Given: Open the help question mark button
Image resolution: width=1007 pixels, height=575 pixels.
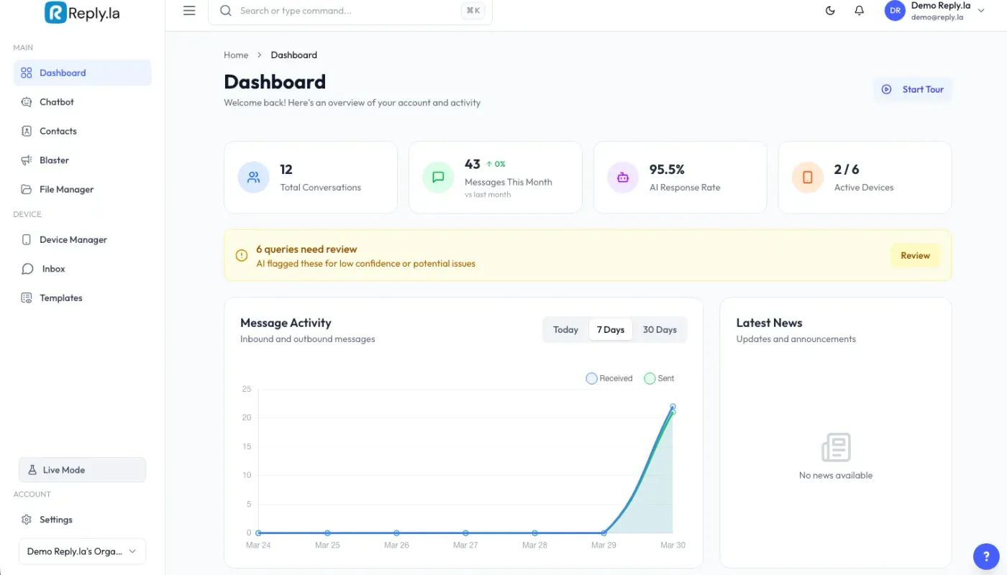Looking at the screenshot, I should point(985,556).
